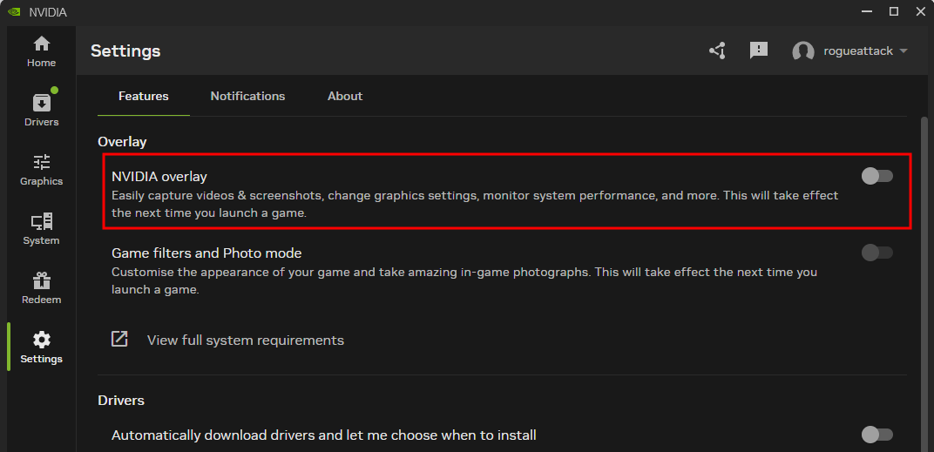Expand the rogueattack account dropdown arrow

[904, 51]
